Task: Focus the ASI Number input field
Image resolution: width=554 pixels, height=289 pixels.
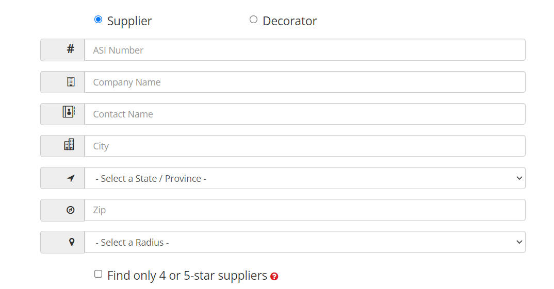Action: tap(305, 50)
